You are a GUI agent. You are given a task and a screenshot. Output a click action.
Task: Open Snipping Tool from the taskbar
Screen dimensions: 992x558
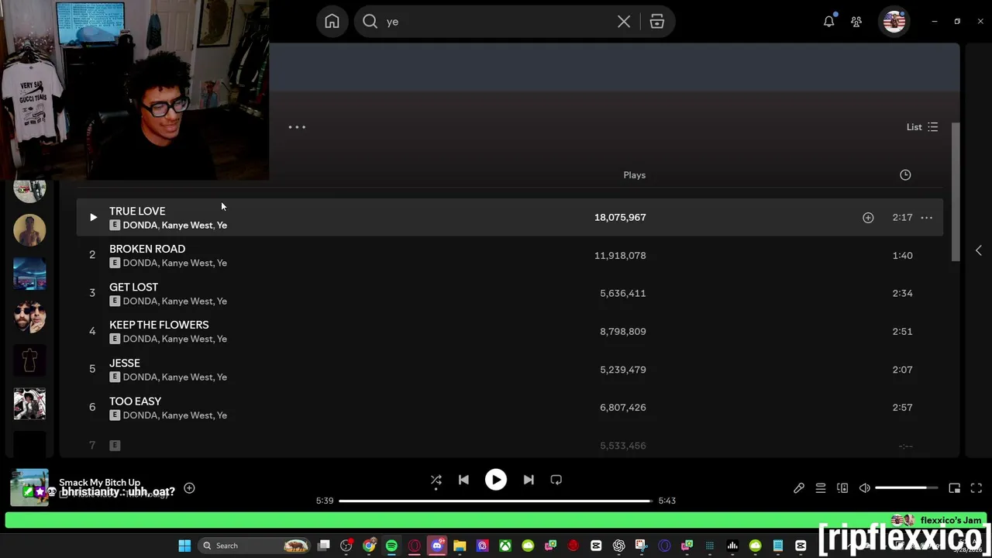click(x=640, y=546)
